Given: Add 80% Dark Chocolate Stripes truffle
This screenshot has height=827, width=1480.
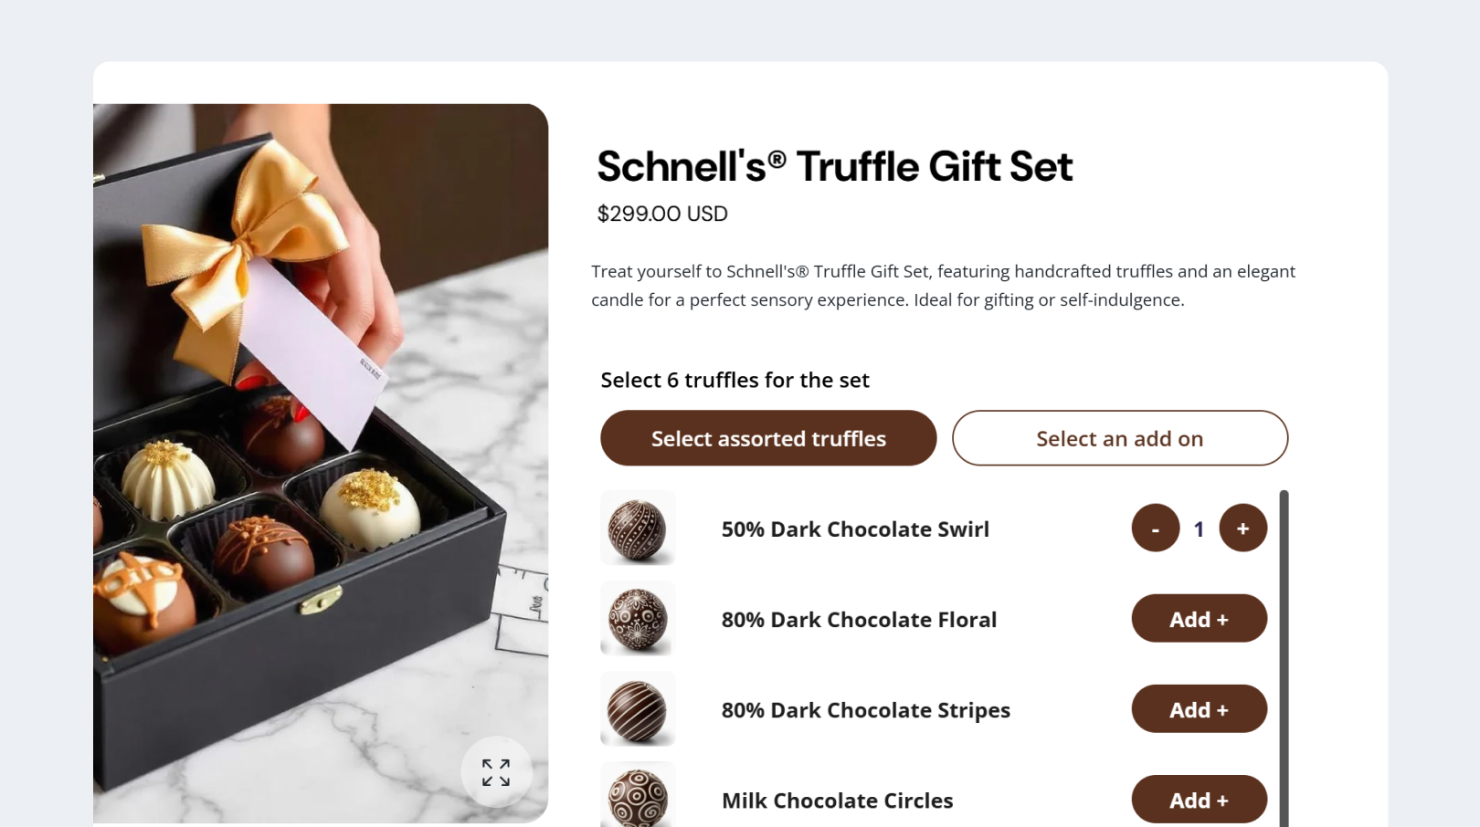Looking at the screenshot, I should point(1199,709).
